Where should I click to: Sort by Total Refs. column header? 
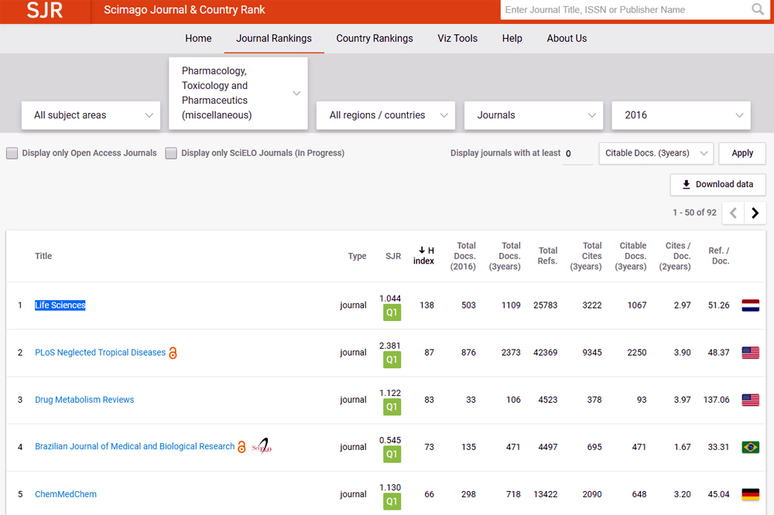point(548,256)
